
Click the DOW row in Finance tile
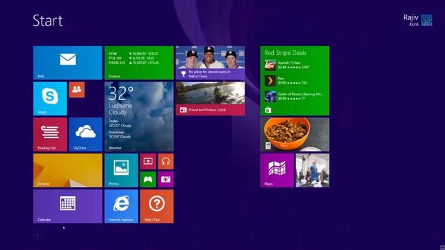pyautogui.click(x=133, y=53)
